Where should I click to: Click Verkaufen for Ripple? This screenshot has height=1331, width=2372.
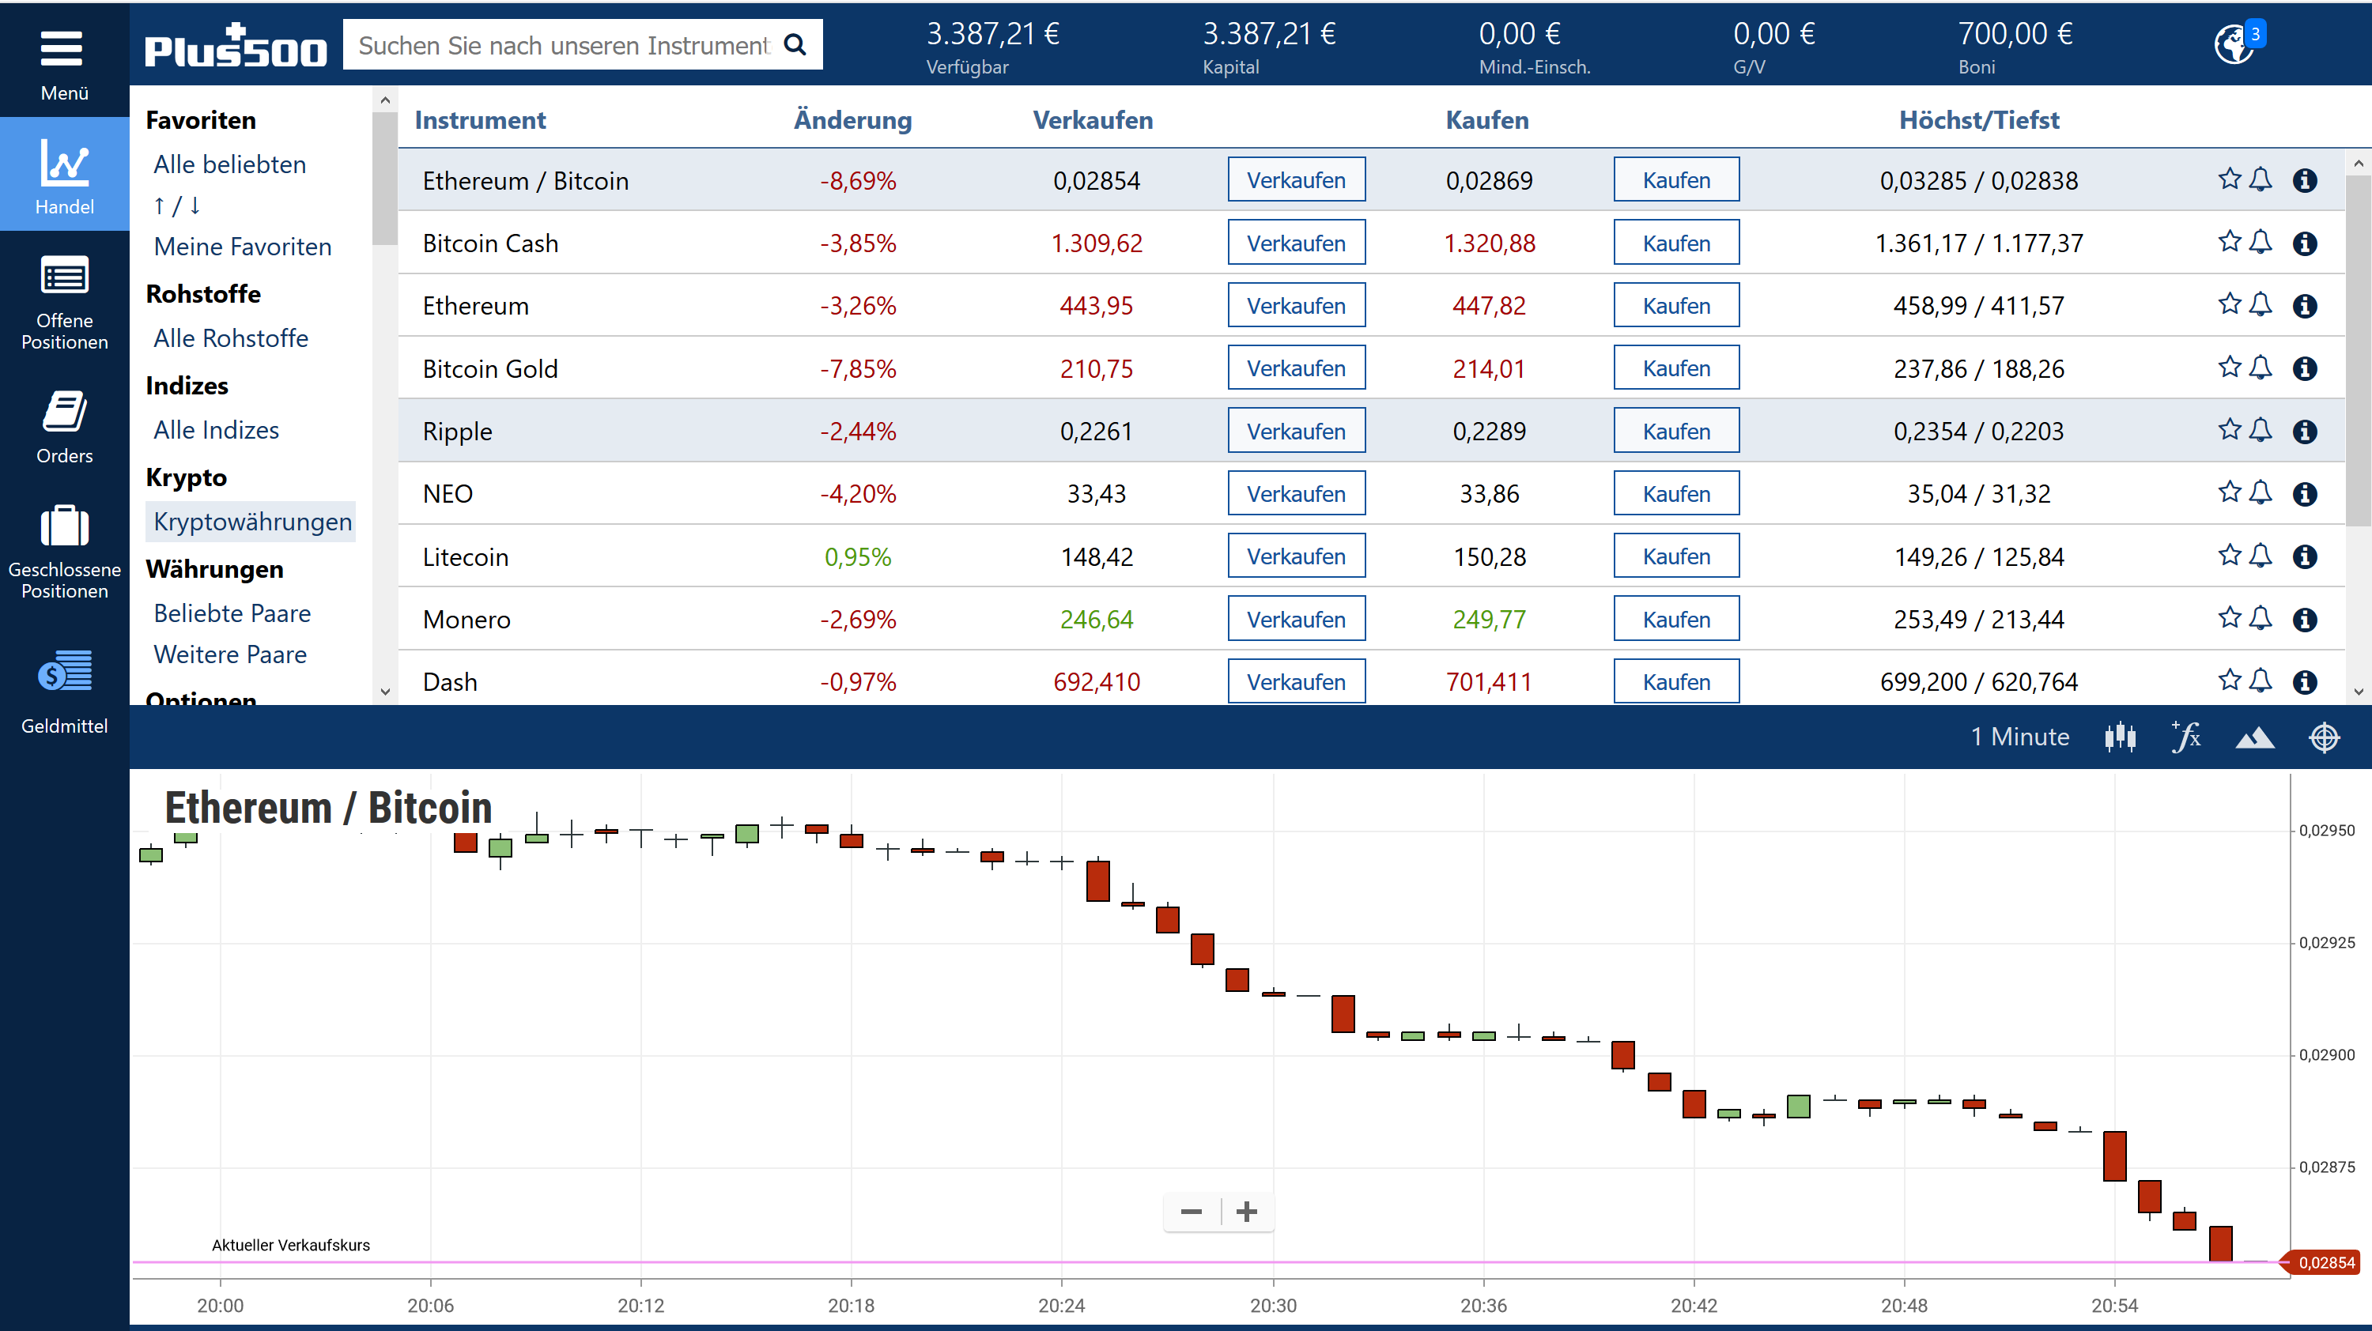point(1297,430)
